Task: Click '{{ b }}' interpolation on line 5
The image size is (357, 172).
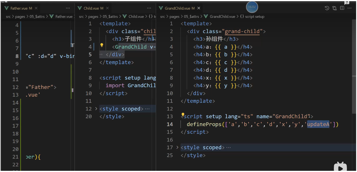Action: tap(225, 54)
